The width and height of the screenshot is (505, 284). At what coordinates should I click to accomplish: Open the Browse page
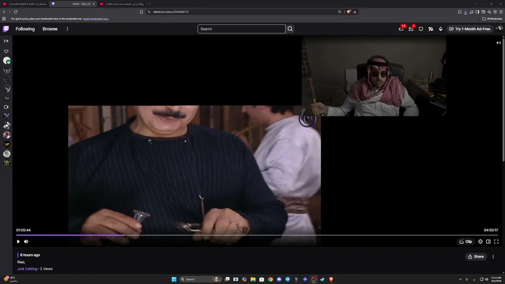(50, 29)
